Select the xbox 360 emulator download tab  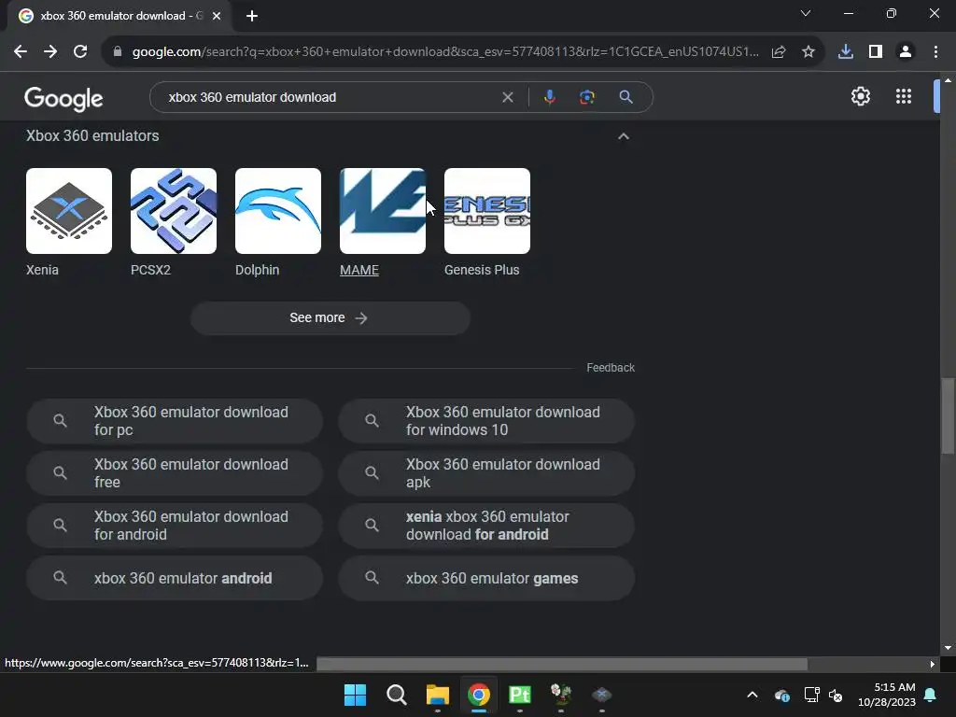pos(119,16)
